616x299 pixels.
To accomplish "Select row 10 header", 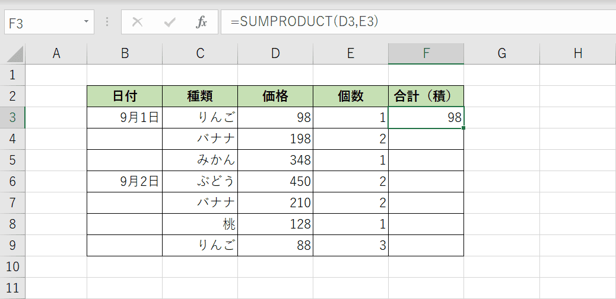I will 12,267.
